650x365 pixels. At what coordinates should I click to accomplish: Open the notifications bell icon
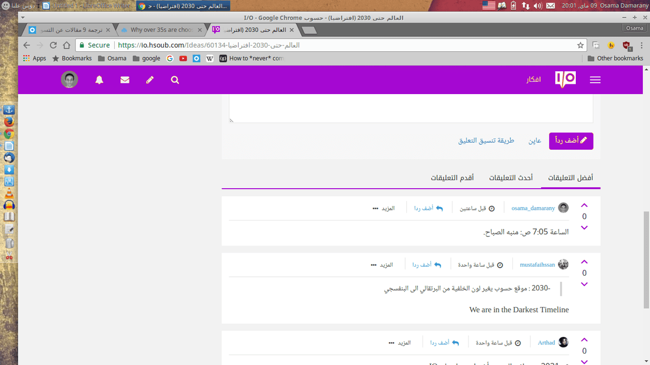coord(99,80)
